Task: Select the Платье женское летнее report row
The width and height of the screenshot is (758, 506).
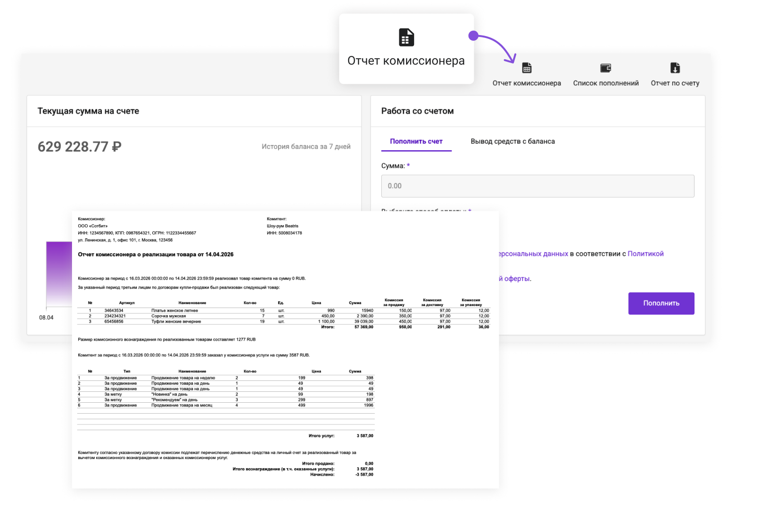Action: (x=174, y=311)
